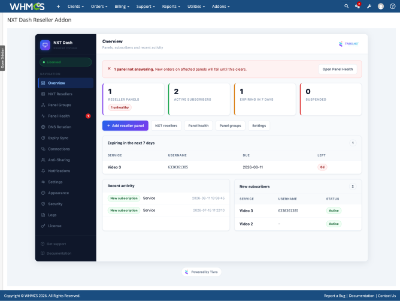The image size is (400, 301).
Task: Click Panel groups shortcut button
Action: 230,126
